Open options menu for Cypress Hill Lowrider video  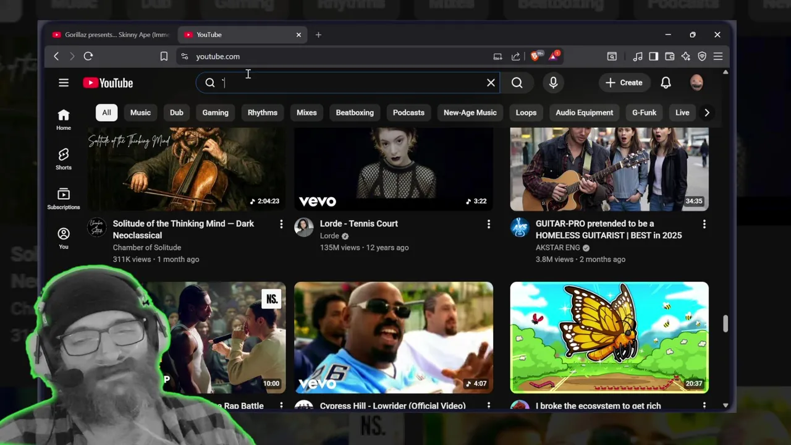click(489, 405)
